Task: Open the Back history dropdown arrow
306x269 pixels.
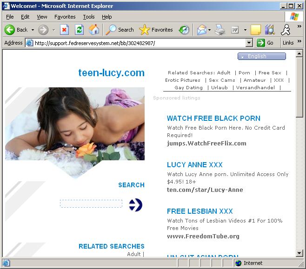Action: [x=33, y=30]
